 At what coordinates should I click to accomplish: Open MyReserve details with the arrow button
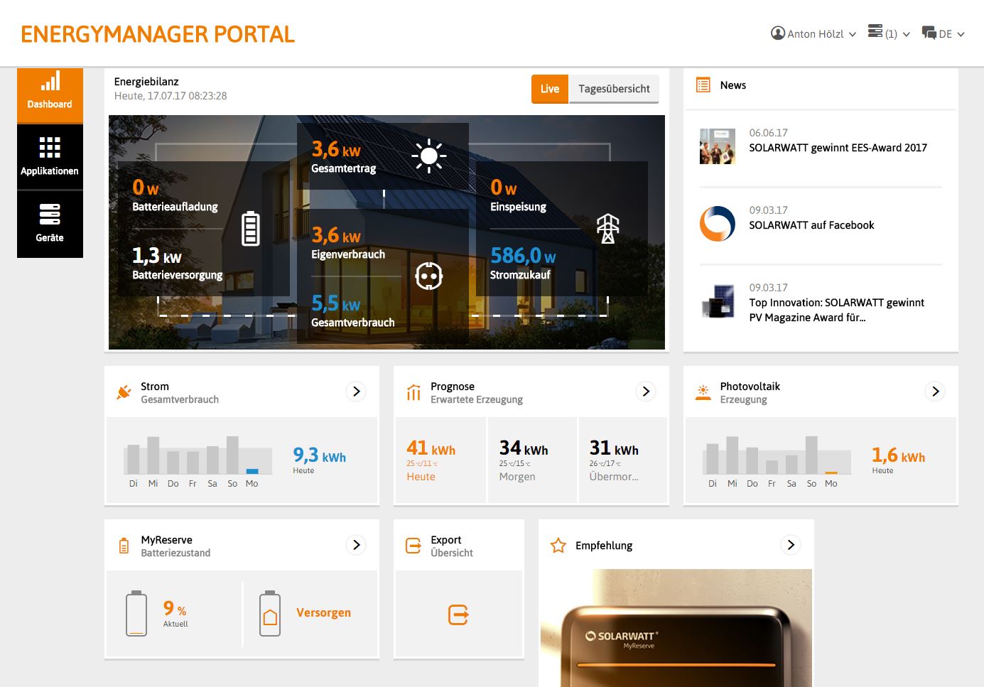(x=357, y=545)
